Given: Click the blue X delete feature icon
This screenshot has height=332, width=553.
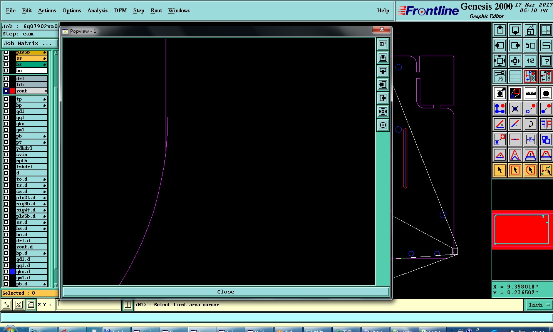Looking at the screenshot, I should [515, 109].
